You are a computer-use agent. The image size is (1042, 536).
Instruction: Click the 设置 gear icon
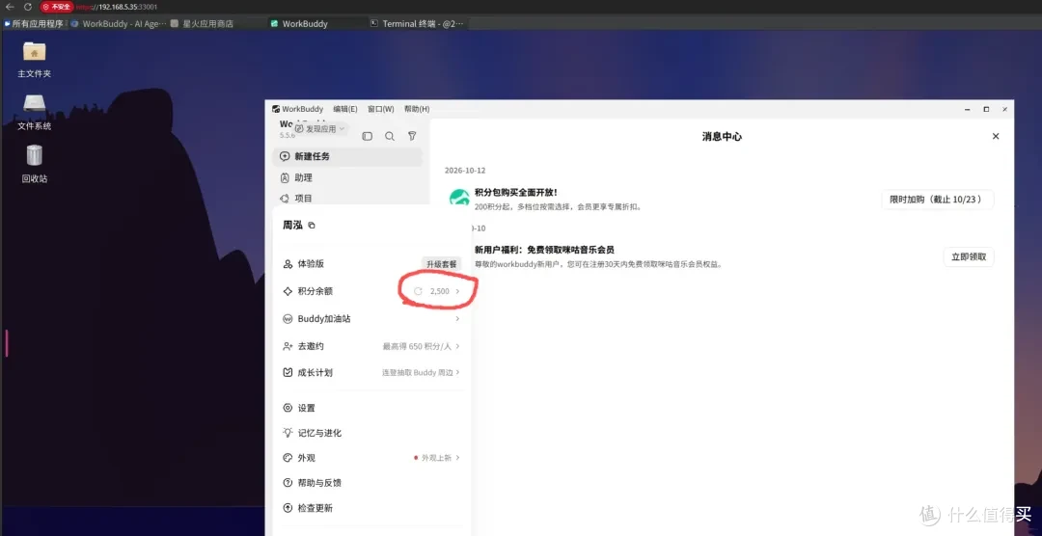click(x=288, y=408)
